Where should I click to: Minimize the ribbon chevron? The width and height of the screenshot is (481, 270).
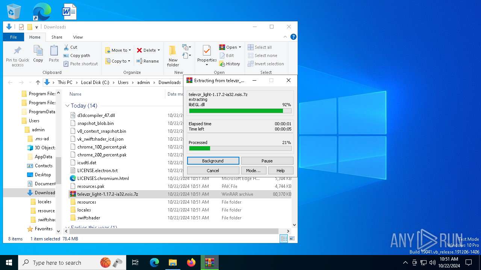click(x=284, y=37)
